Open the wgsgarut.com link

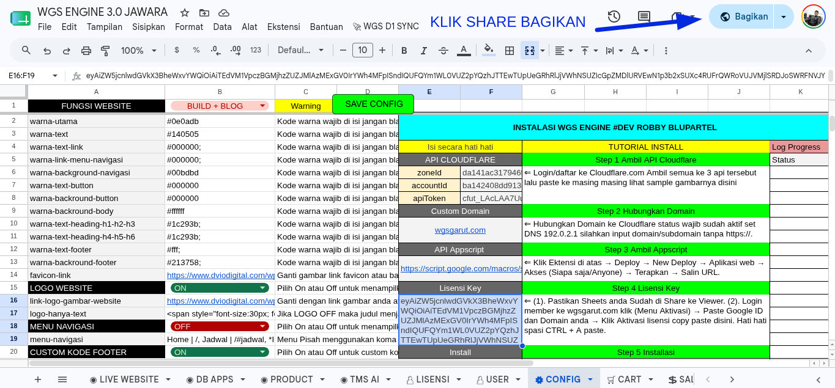coord(460,230)
